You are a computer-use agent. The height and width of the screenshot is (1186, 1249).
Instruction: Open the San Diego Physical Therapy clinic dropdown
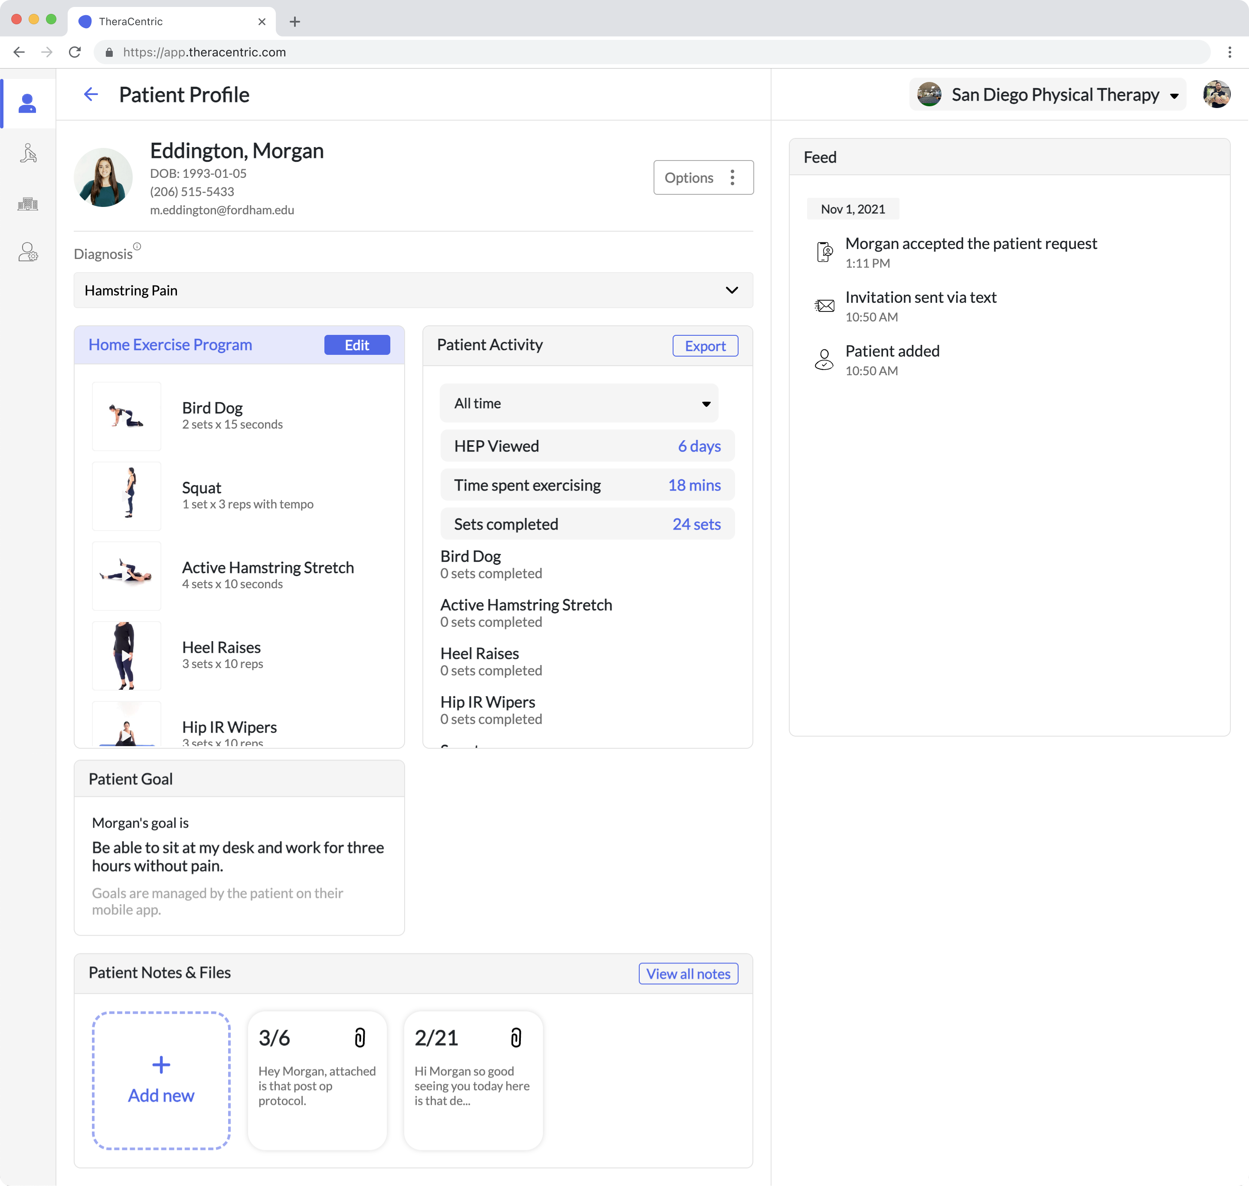coord(1047,94)
